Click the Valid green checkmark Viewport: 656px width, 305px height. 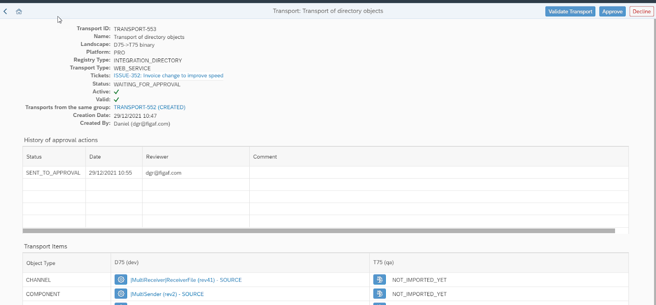pos(116,100)
